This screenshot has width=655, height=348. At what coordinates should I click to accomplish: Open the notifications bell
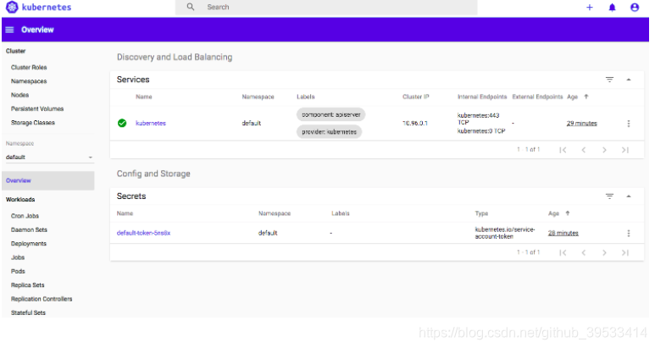point(612,7)
